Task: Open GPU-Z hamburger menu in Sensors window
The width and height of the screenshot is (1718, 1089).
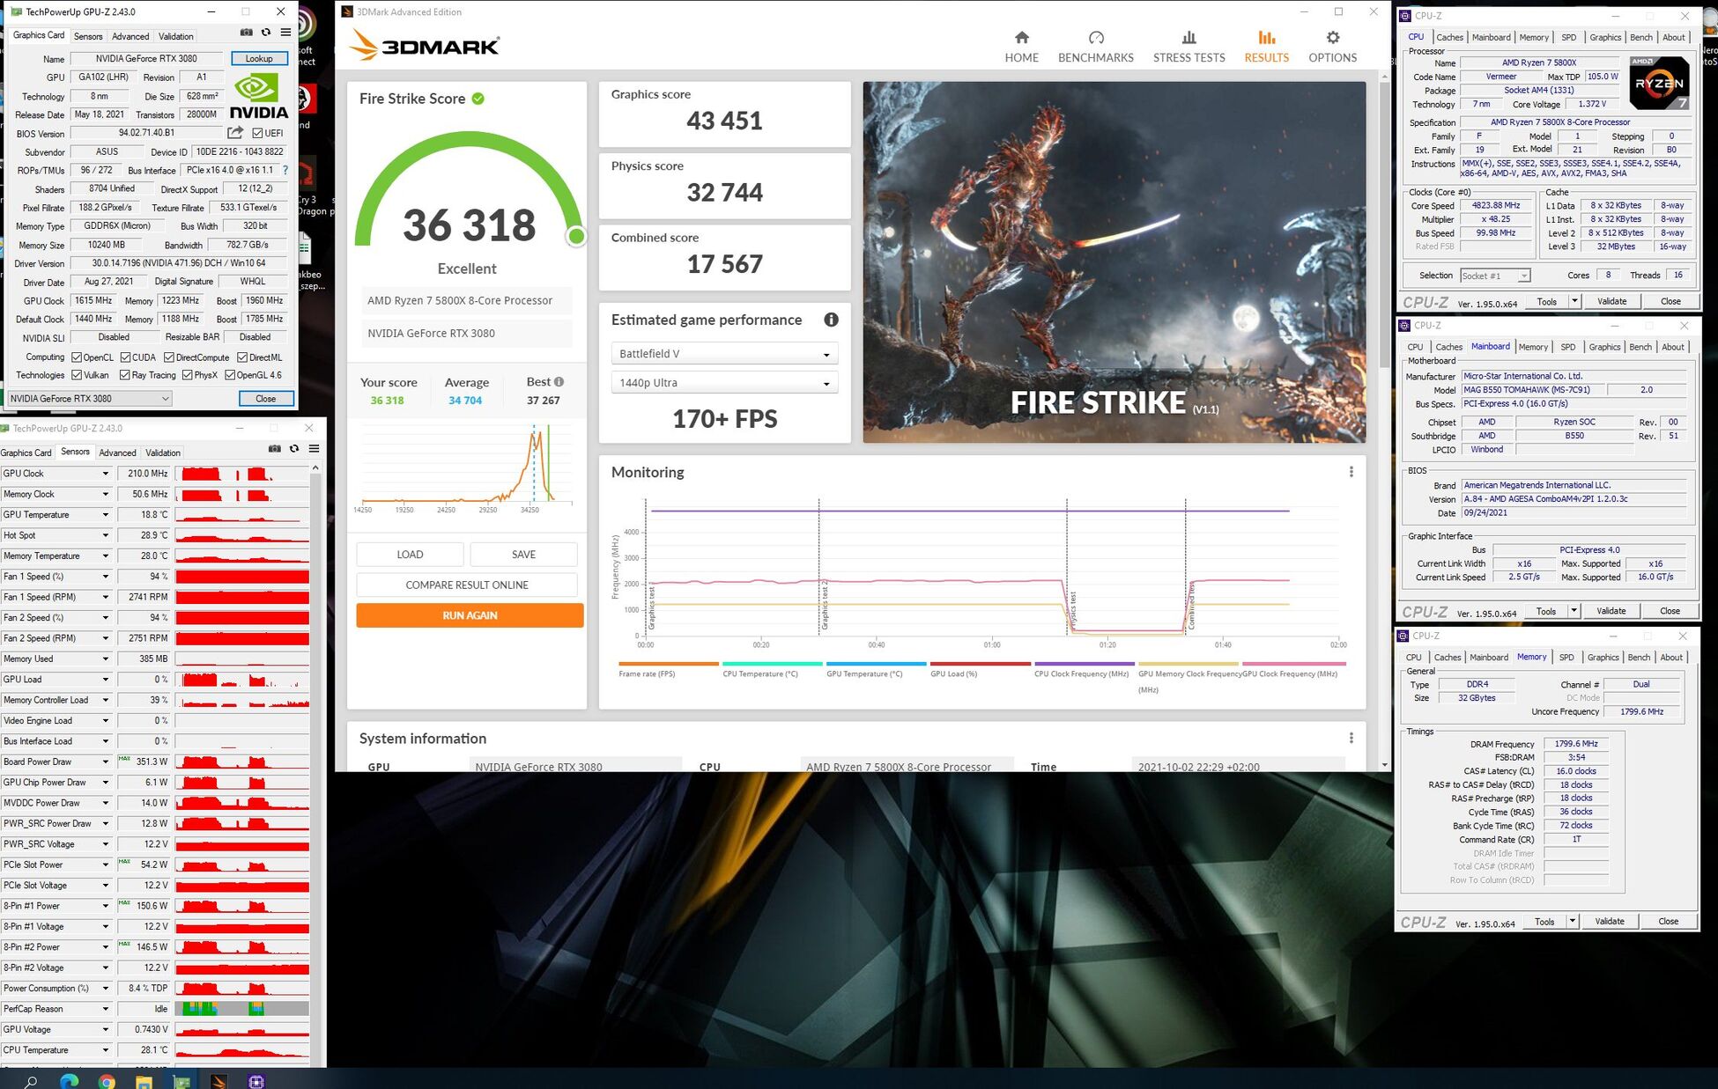Action: [314, 449]
